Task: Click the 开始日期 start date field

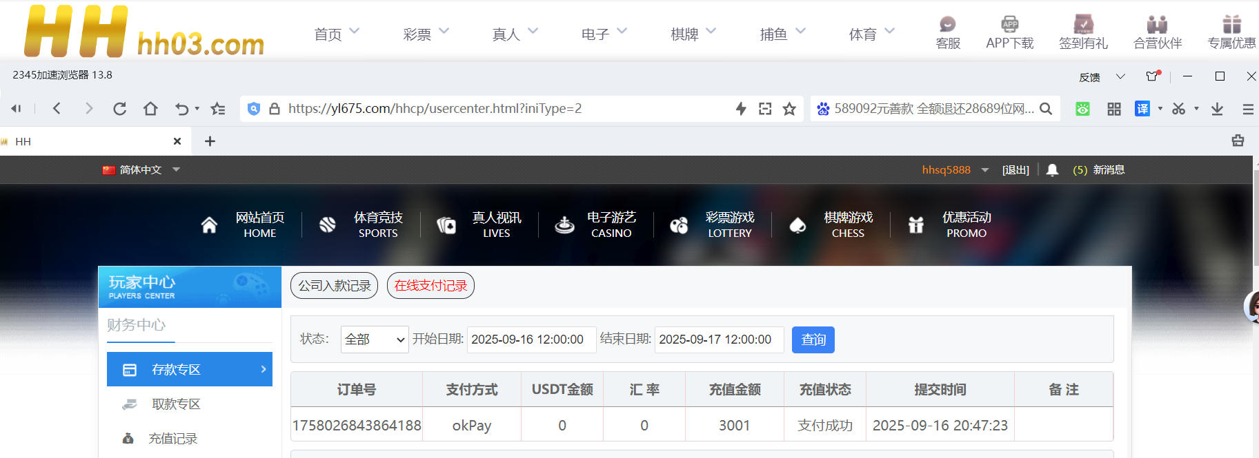Action: pyautogui.click(x=531, y=340)
